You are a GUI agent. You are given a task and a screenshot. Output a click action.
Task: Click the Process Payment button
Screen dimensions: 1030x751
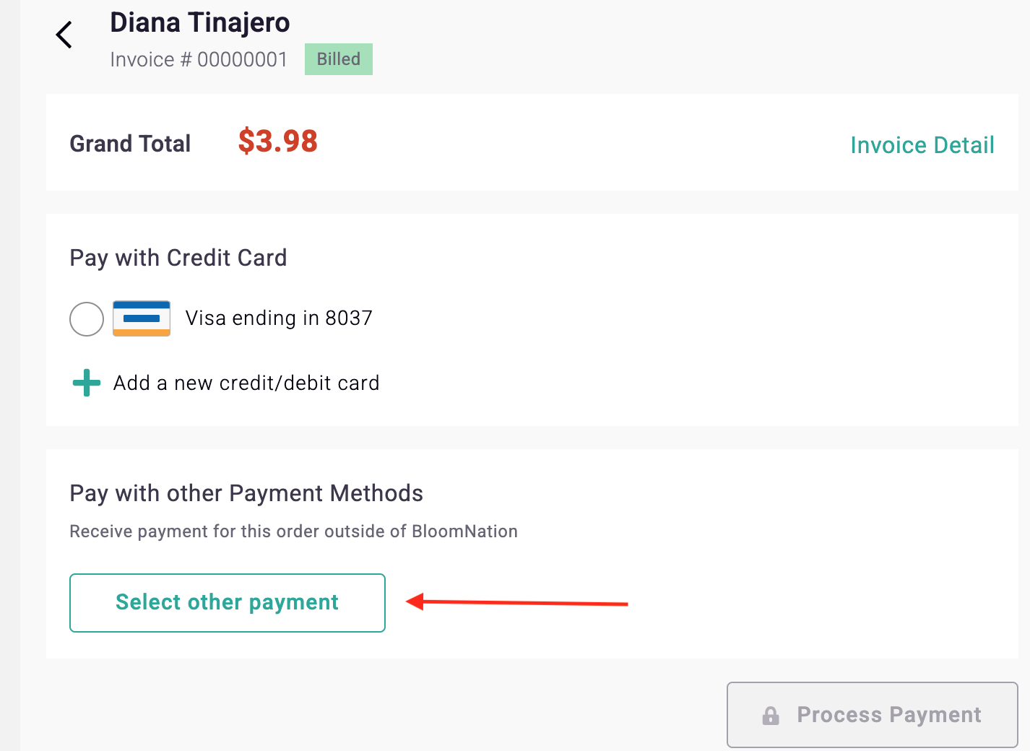[873, 715]
